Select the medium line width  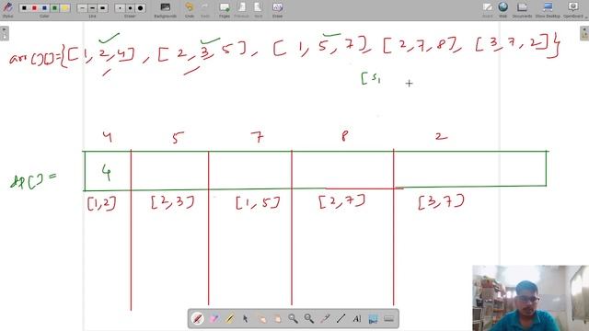(x=92, y=8)
